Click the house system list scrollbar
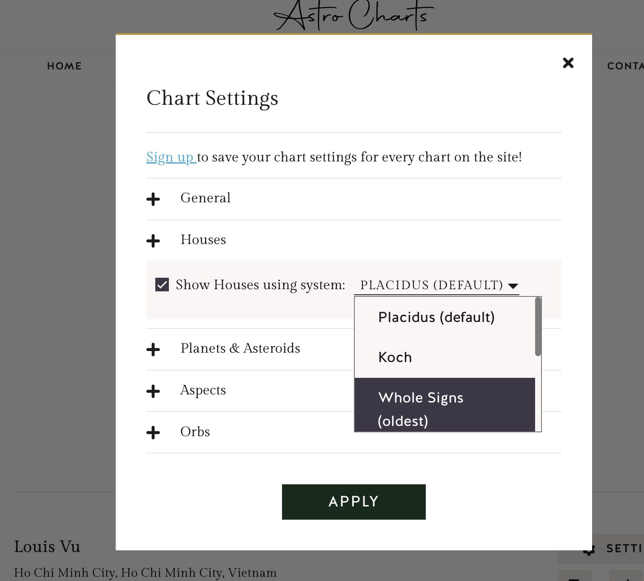 538,327
